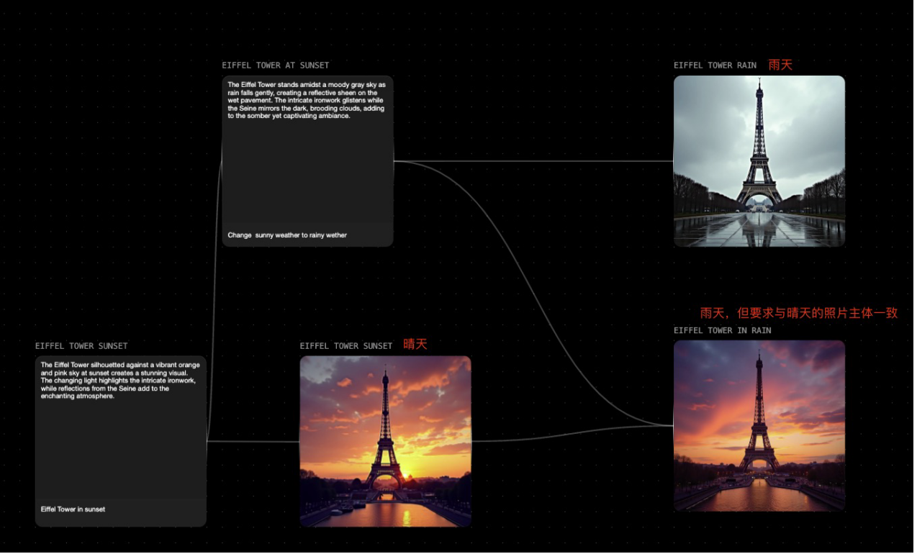Select the red 晴天 annotation label
Viewport: 917px width, 554px height.
click(415, 345)
